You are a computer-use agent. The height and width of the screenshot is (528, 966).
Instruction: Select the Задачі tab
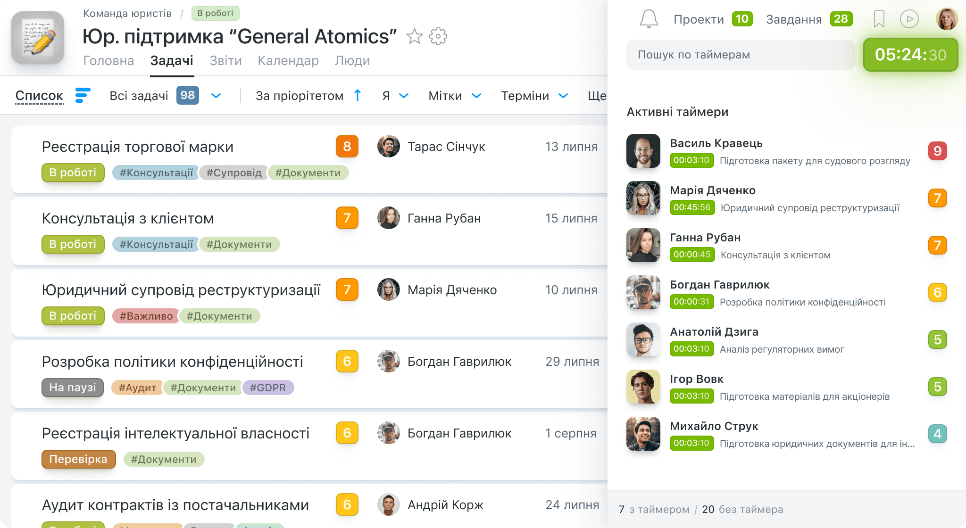[x=172, y=61]
